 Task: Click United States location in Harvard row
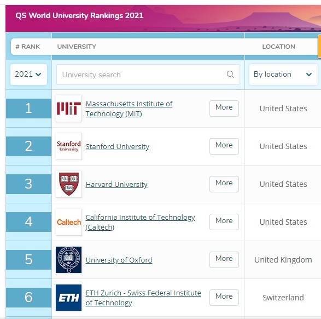point(283,184)
